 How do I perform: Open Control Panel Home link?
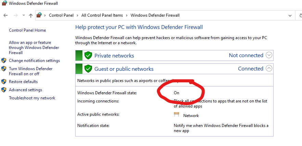(x=27, y=30)
